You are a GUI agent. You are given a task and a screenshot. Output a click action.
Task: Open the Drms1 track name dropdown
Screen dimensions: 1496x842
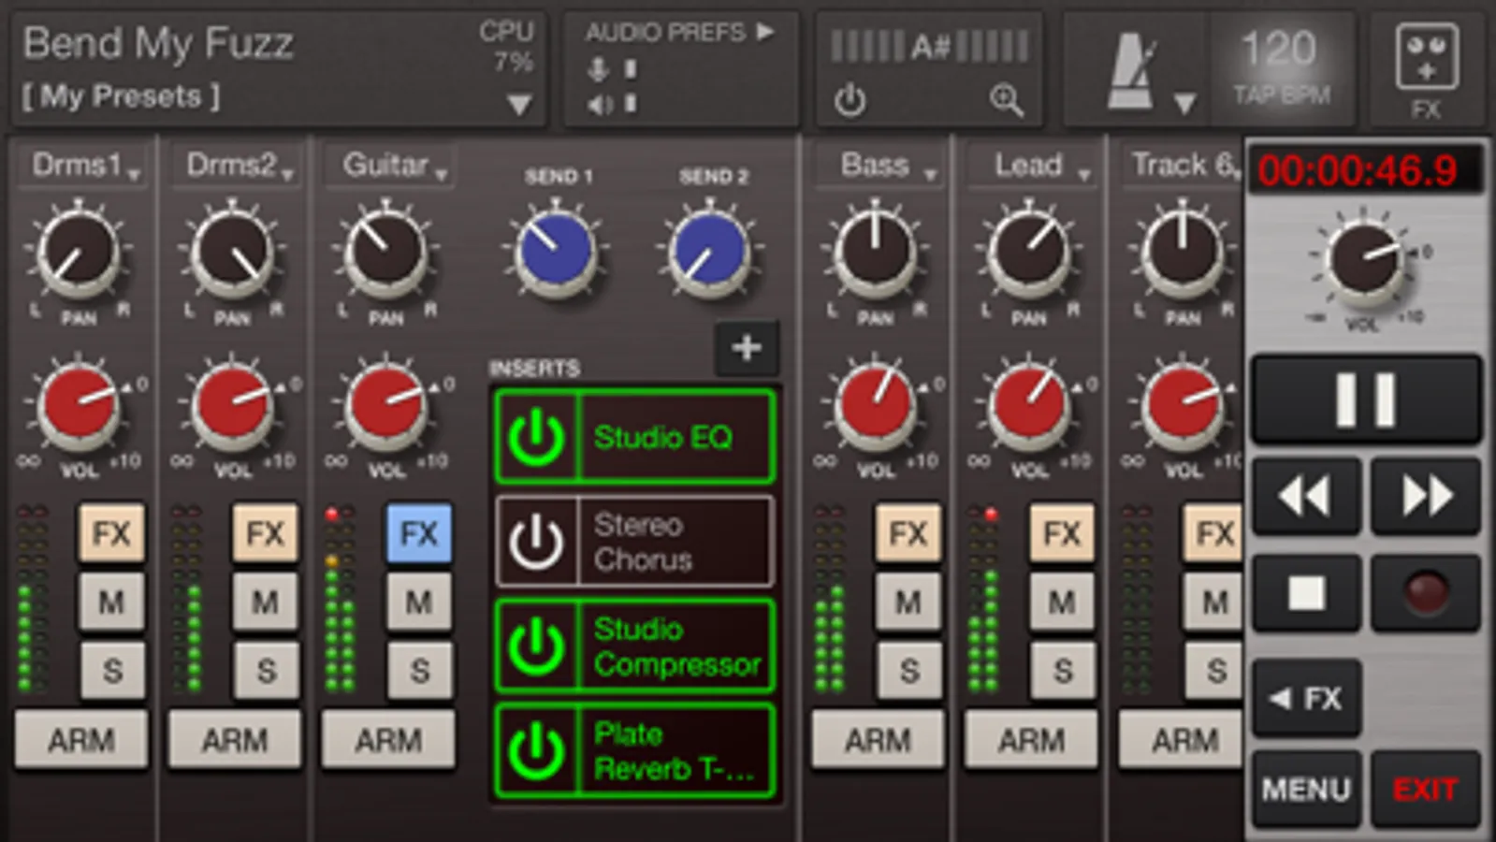82,166
